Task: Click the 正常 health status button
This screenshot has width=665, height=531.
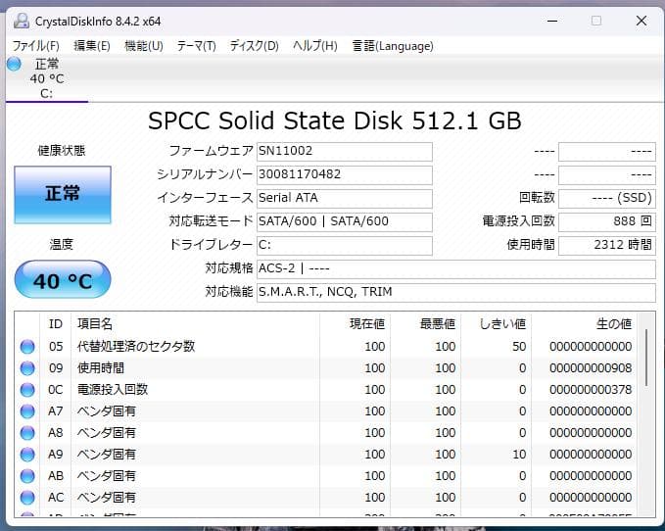Action: (x=63, y=195)
